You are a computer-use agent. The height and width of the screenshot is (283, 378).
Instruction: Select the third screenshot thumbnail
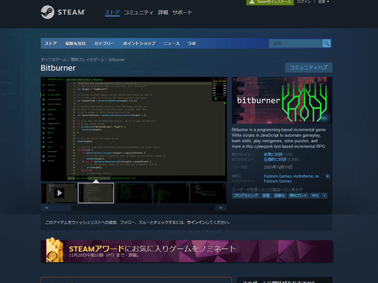click(x=134, y=193)
